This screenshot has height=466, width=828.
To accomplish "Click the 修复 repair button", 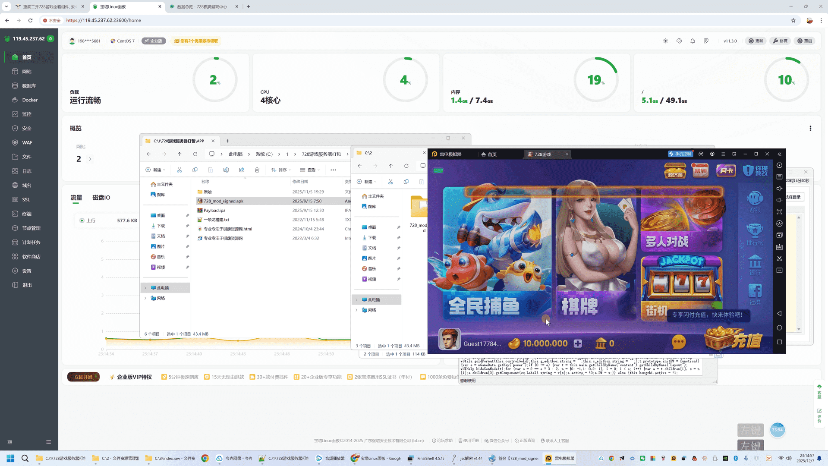I will pos(780,41).
